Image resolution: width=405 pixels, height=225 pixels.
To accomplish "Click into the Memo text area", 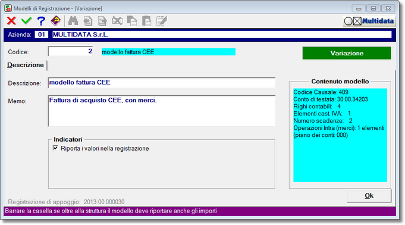I will [162, 111].
